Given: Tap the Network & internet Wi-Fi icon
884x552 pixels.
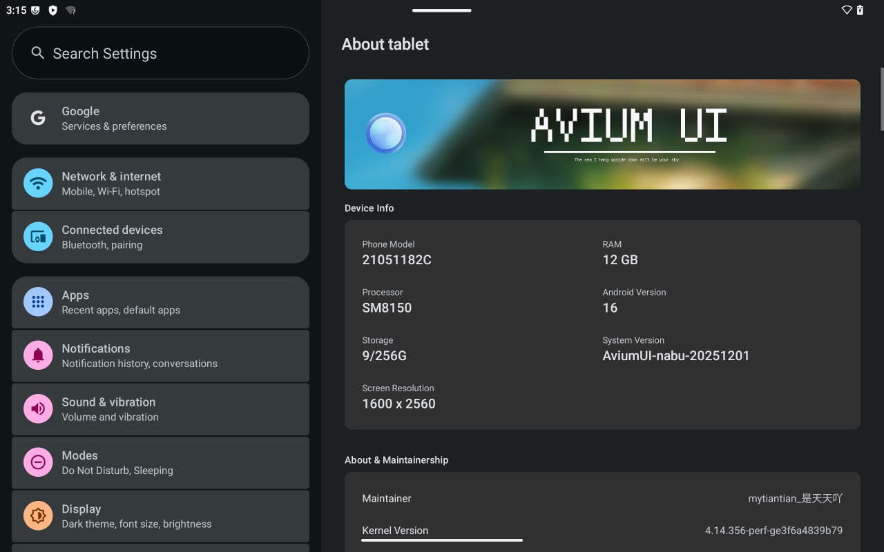Looking at the screenshot, I should [38, 184].
